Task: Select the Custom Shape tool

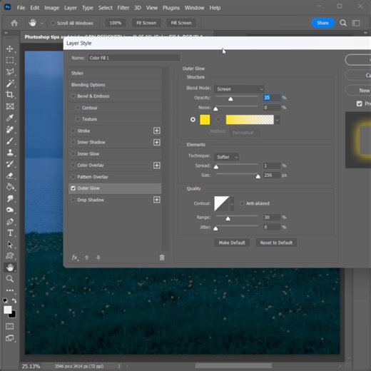Action: 10,256
